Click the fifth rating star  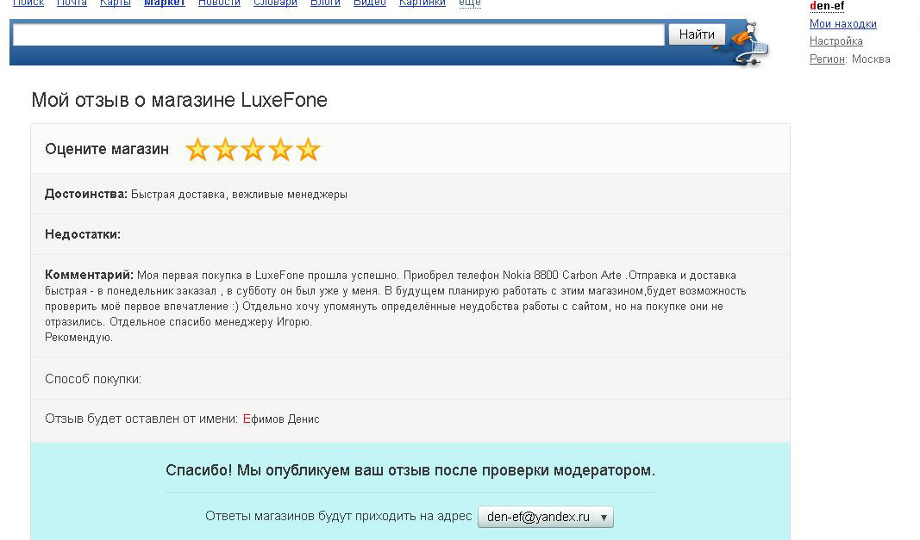click(308, 150)
